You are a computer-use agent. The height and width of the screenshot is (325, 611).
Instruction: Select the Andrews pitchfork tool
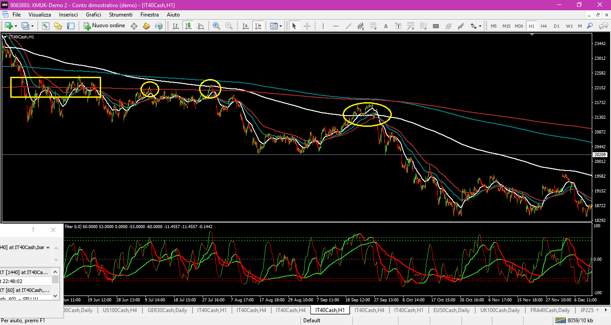coord(461,26)
